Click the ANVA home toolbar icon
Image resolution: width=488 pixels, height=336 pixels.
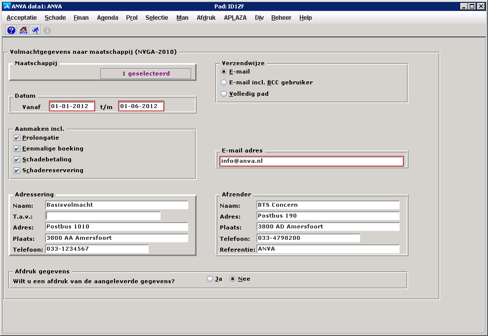point(23,30)
